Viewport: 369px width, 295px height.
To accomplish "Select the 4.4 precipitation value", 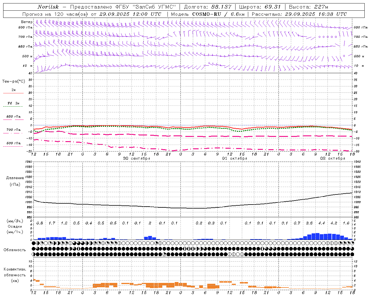I will click(x=321, y=223).
